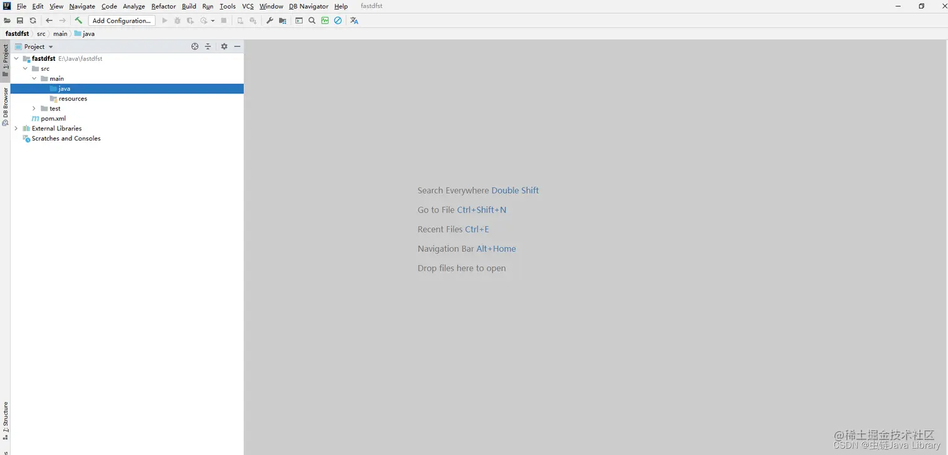Click the Profiler run icon
948x455 pixels.
pyautogui.click(x=204, y=21)
